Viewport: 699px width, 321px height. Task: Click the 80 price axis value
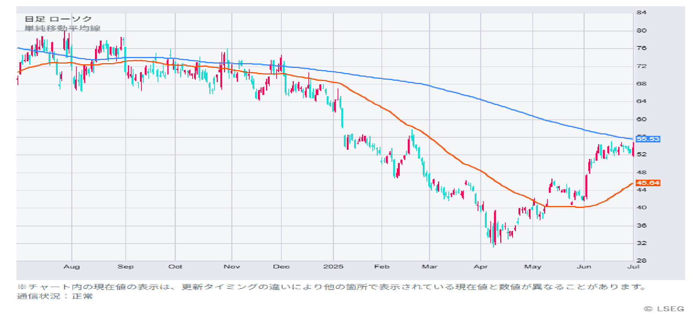pos(642,30)
